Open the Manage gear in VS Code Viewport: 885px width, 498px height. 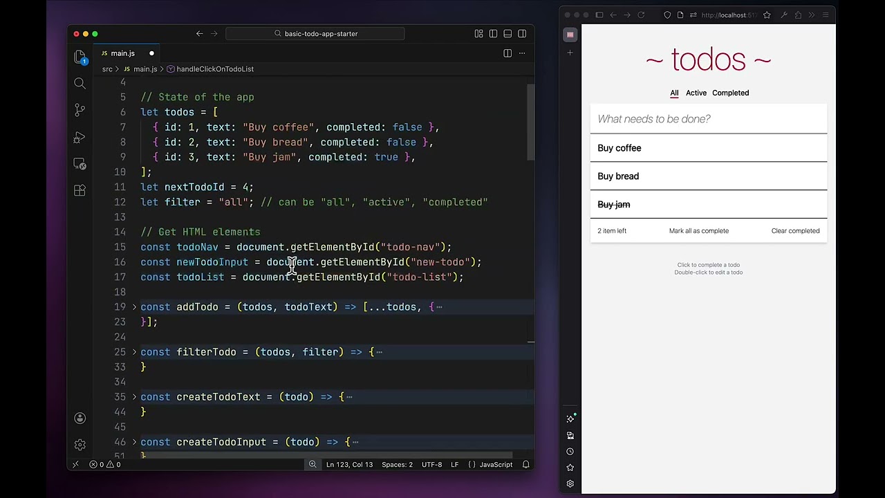click(x=80, y=445)
